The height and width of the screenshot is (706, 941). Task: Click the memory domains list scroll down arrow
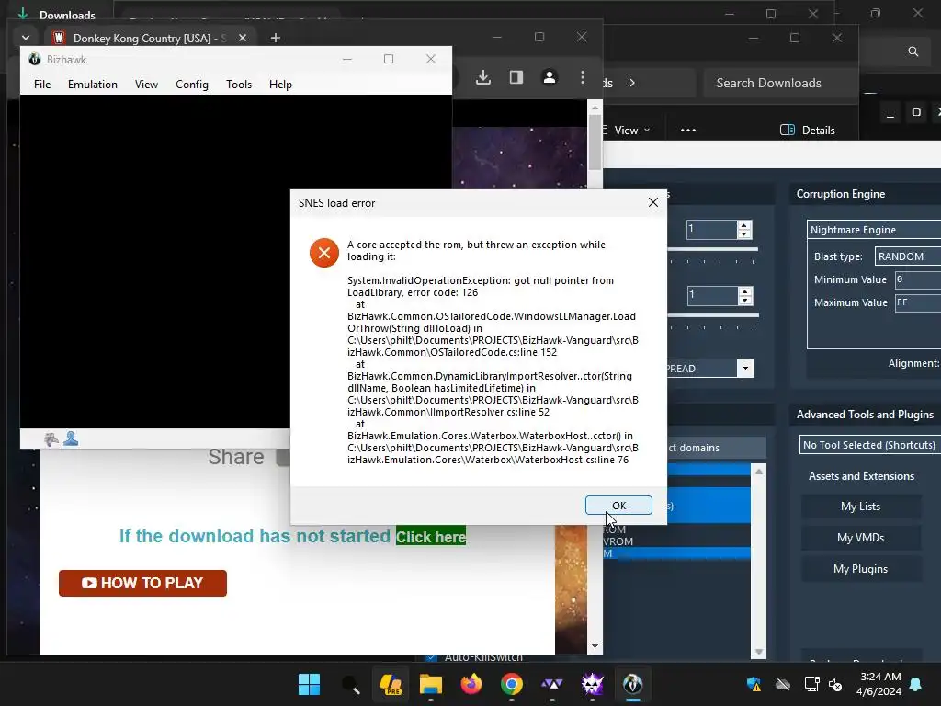pos(759,652)
